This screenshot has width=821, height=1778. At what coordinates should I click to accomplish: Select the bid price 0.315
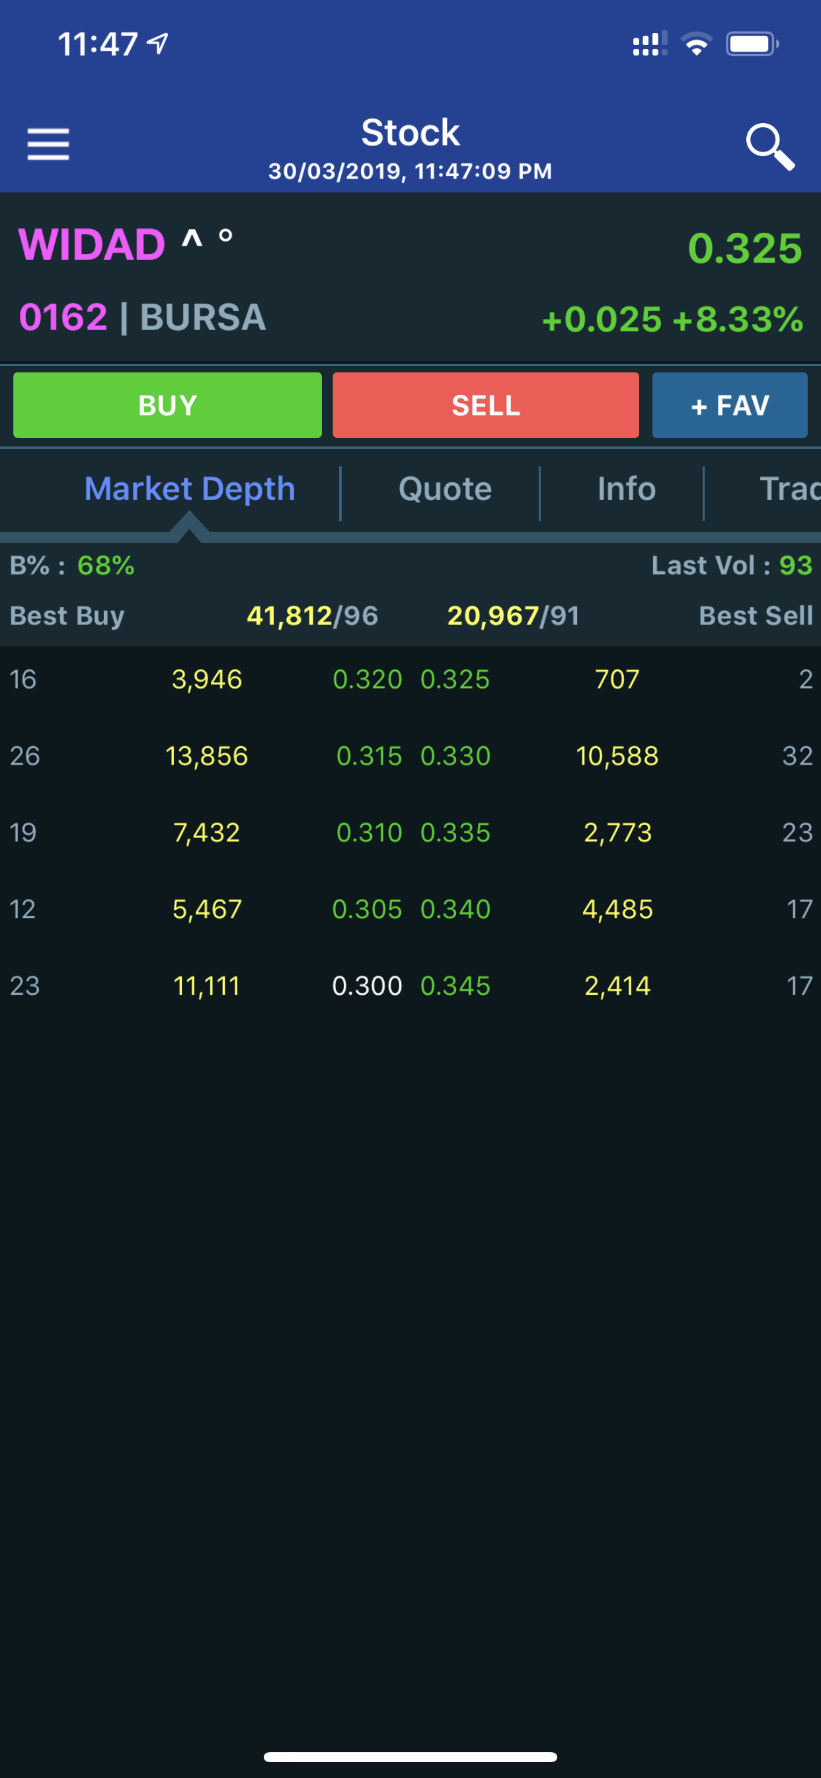(x=368, y=756)
